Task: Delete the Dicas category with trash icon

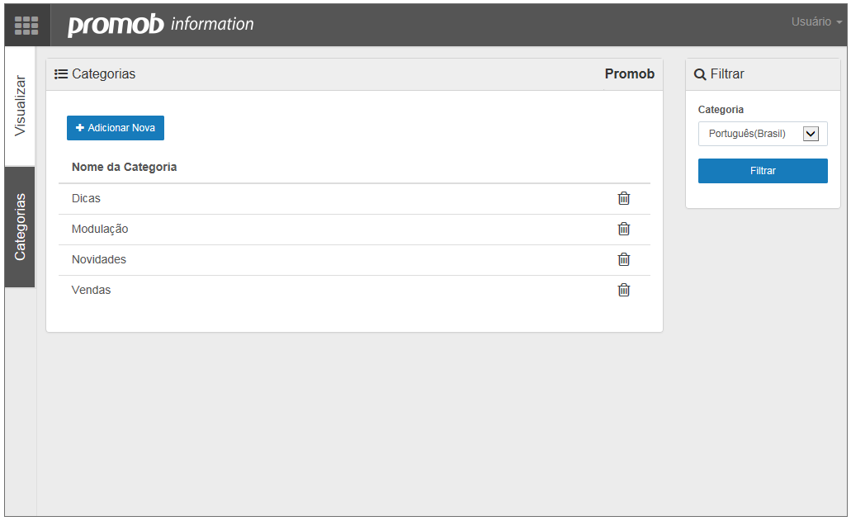Action: coord(623,198)
